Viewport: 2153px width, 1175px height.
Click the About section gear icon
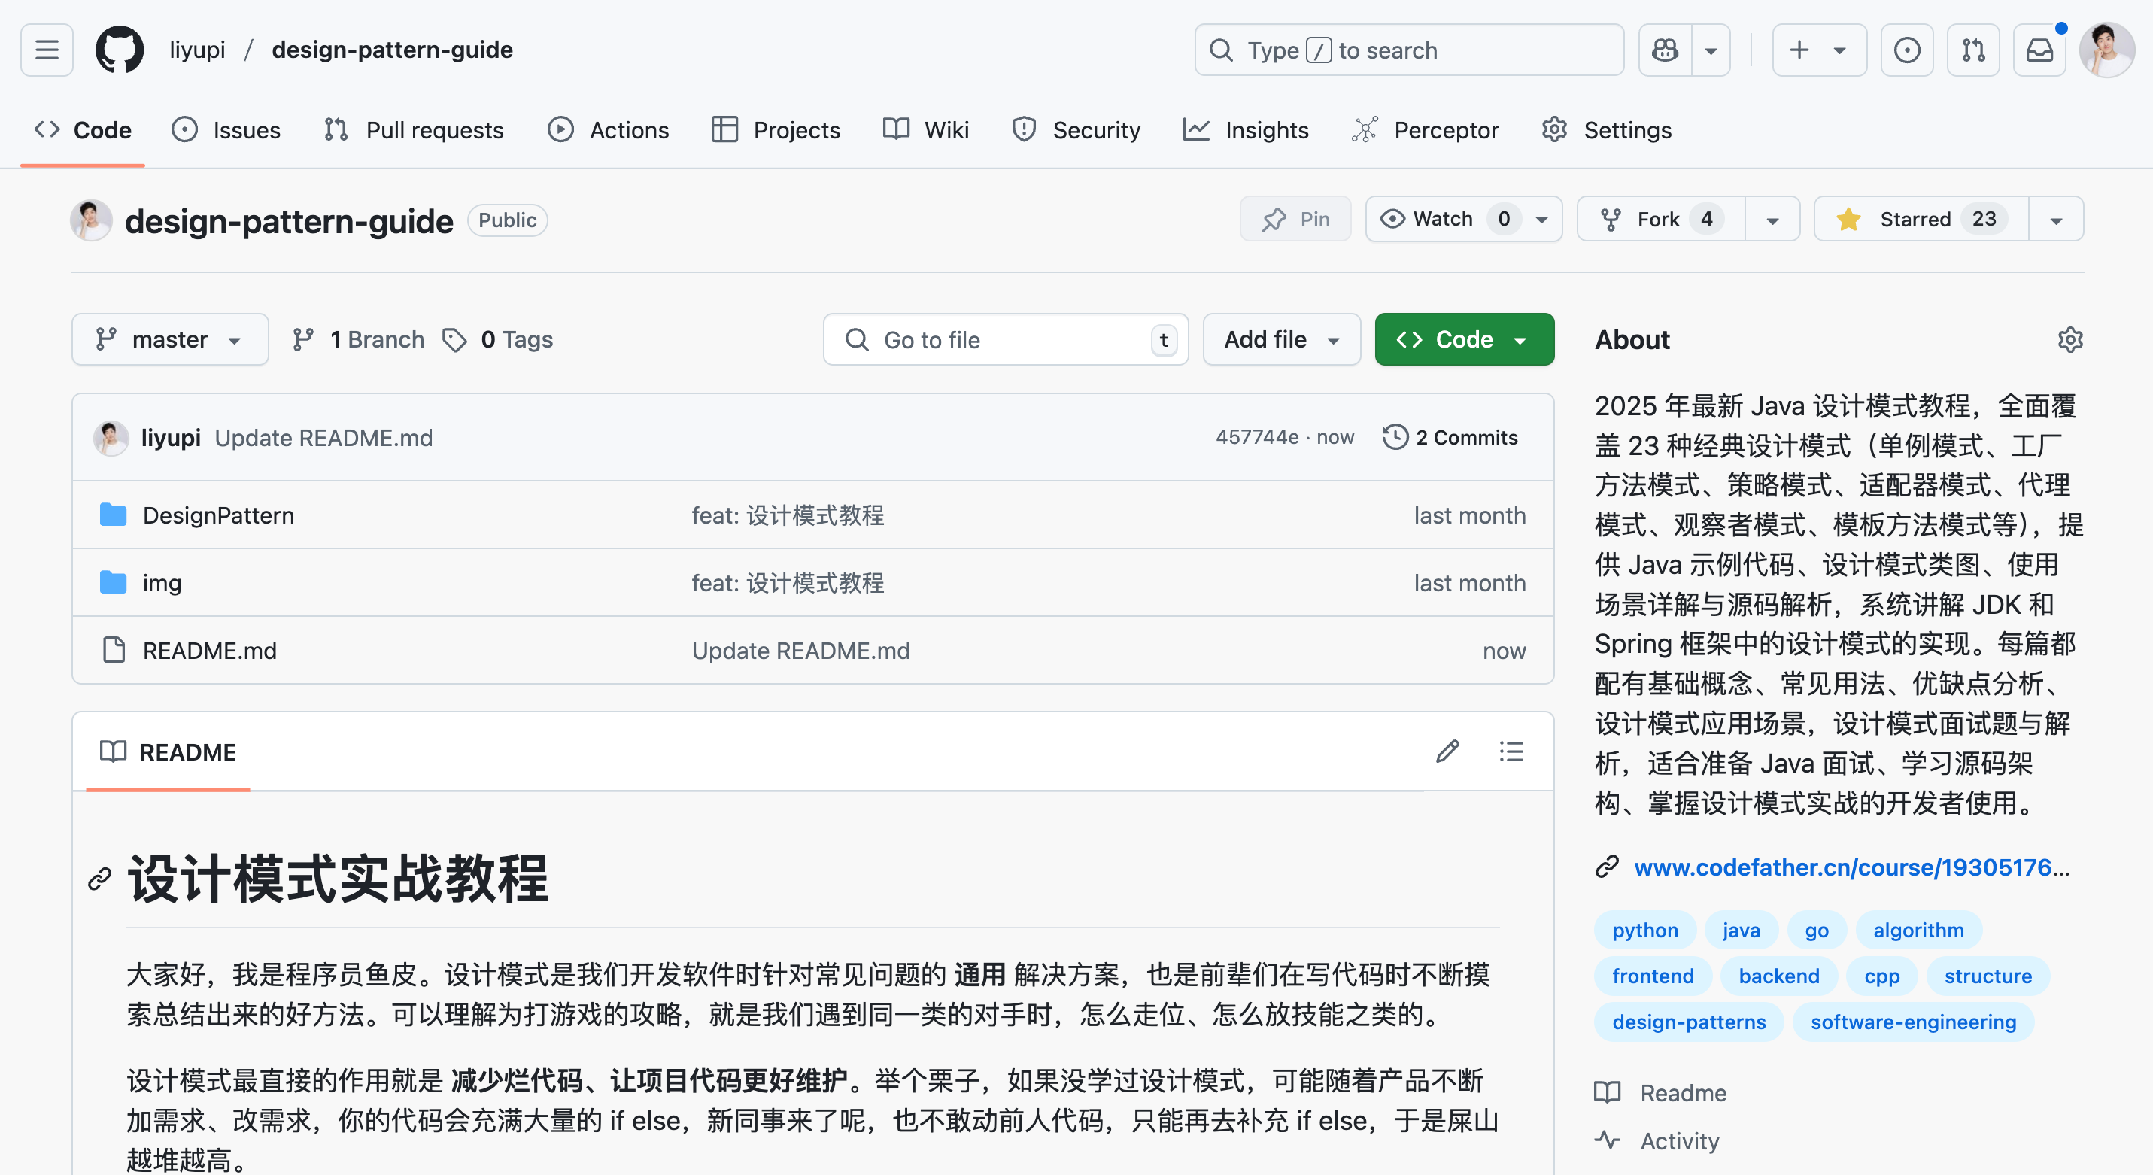tap(2069, 340)
